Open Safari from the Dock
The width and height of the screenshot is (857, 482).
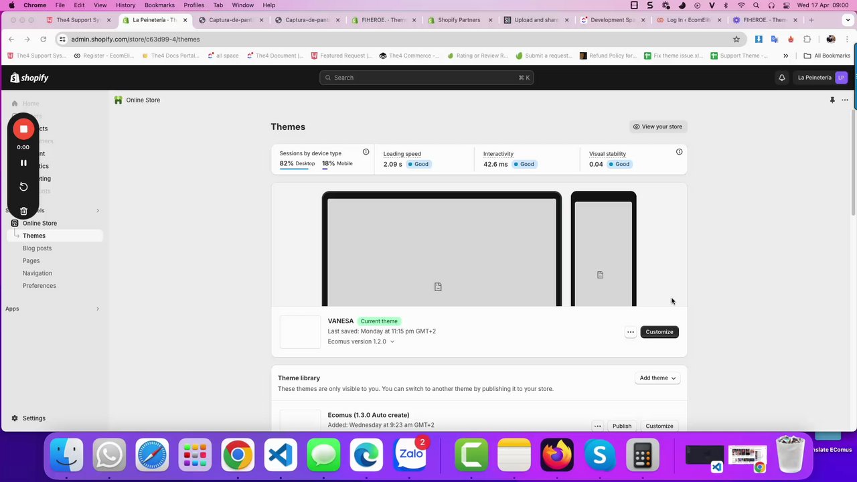[x=152, y=455]
